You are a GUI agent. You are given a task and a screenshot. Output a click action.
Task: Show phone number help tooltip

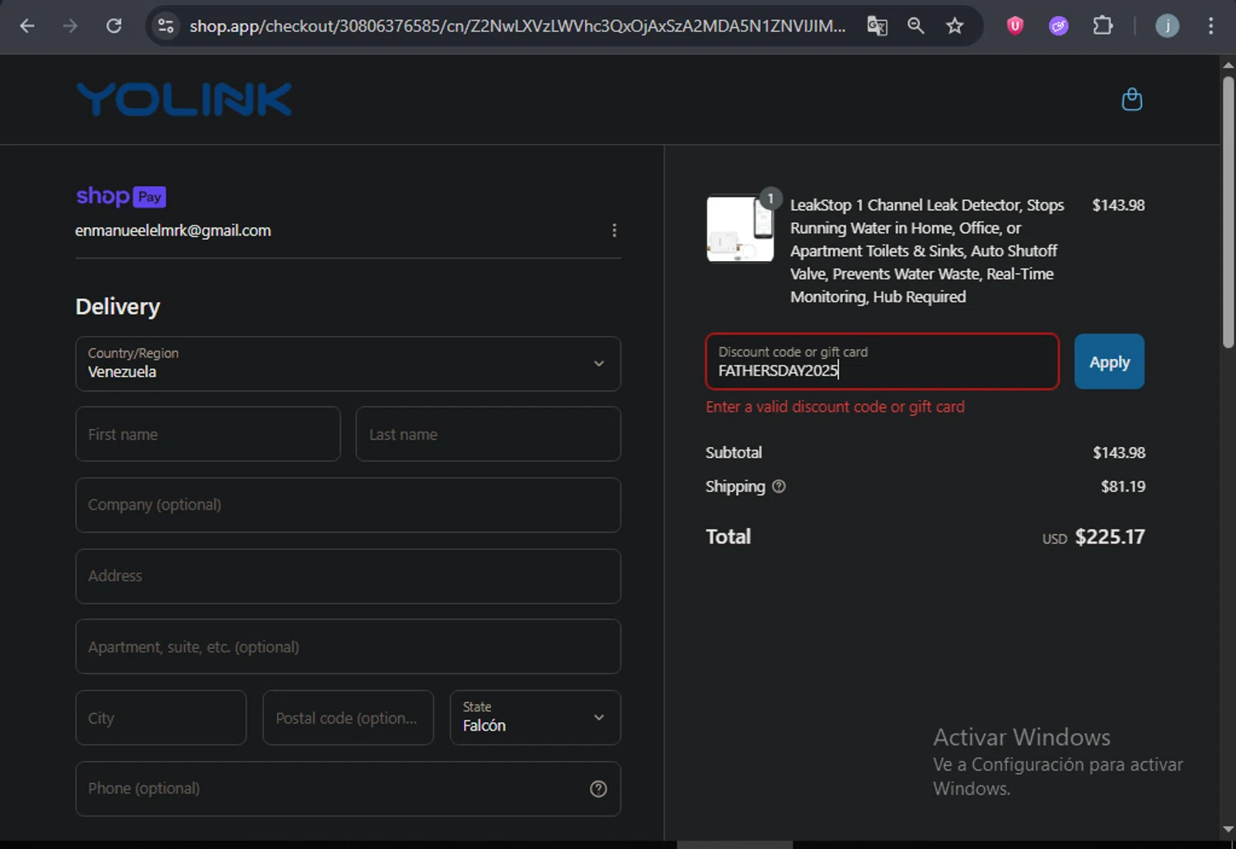[599, 789]
